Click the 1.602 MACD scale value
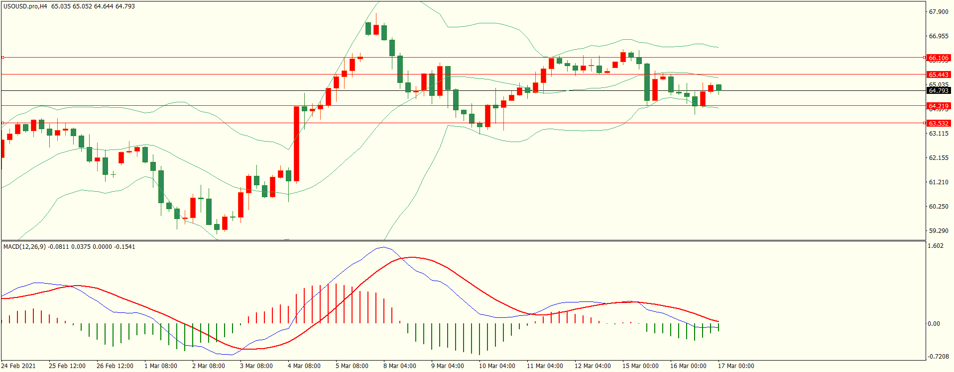 tap(936, 246)
